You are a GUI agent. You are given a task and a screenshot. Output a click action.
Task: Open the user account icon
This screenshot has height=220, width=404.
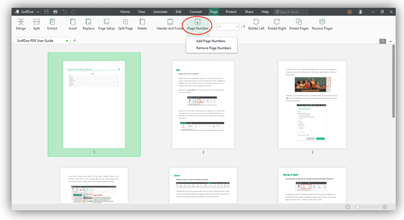pos(361,12)
